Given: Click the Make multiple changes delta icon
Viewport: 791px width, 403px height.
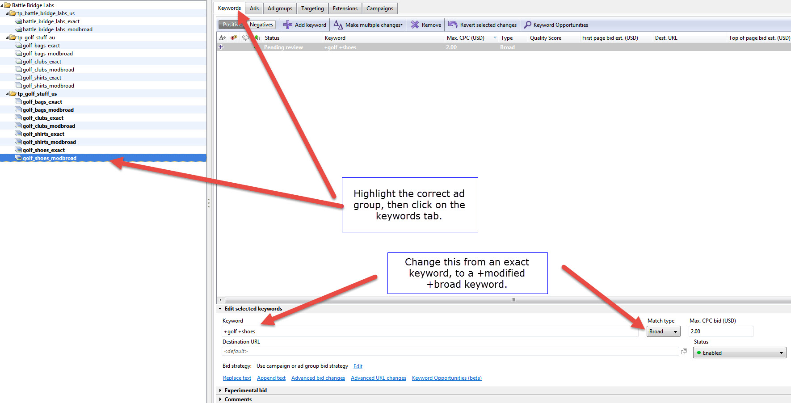Looking at the screenshot, I should tap(338, 25).
